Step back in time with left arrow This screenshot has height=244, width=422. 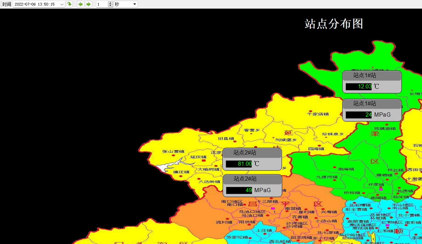click(80, 4)
